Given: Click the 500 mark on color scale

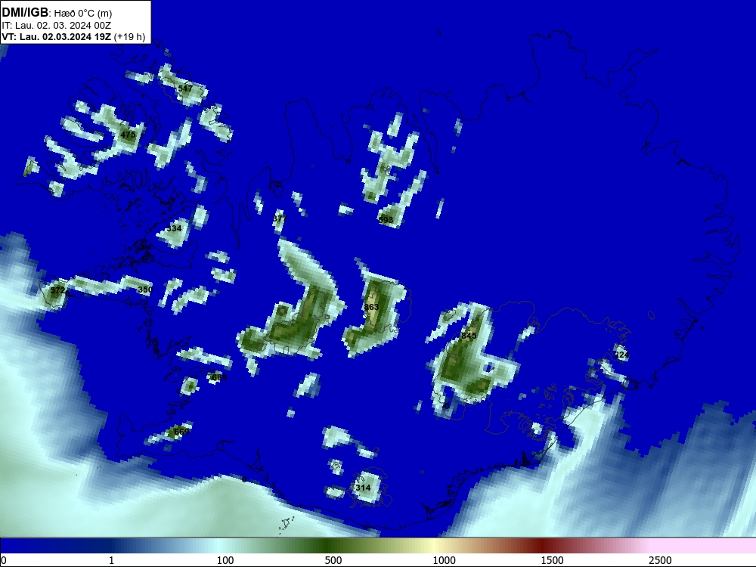Looking at the screenshot, I should [333, 560].
